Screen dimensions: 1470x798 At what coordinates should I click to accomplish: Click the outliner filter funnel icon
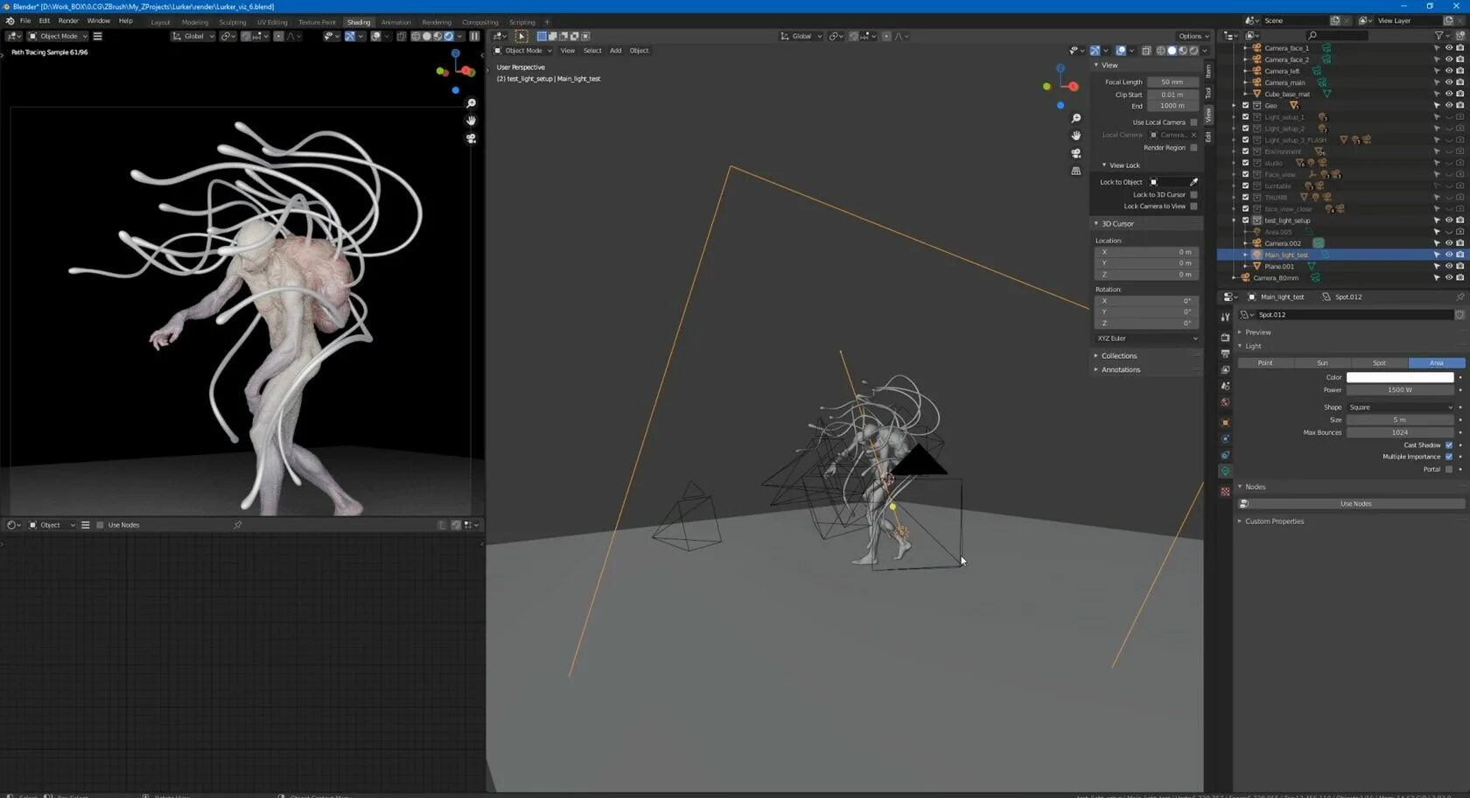click(1438, 36)
